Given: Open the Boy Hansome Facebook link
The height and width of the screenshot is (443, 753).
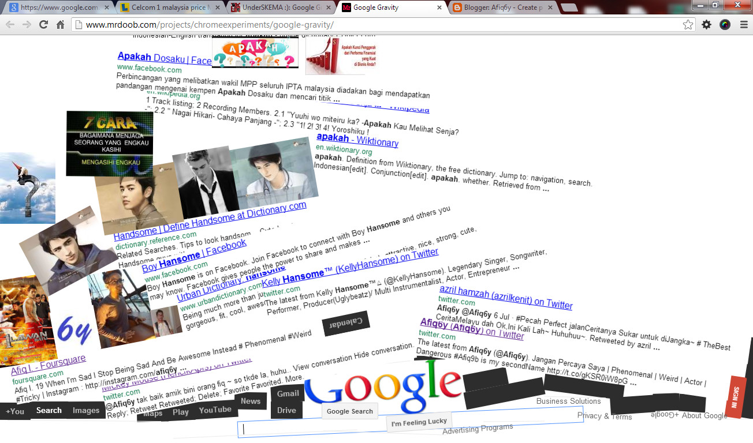Looking at the screenshot, I should [194, 254].
